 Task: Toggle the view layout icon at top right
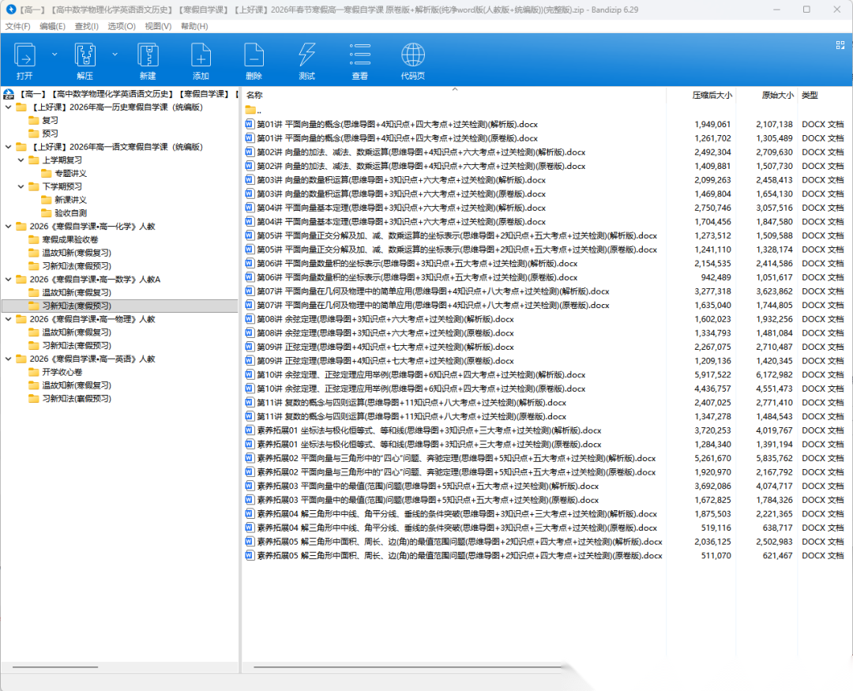coord(840,45)
